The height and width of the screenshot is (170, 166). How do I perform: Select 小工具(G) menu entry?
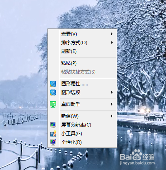point(82,134)
